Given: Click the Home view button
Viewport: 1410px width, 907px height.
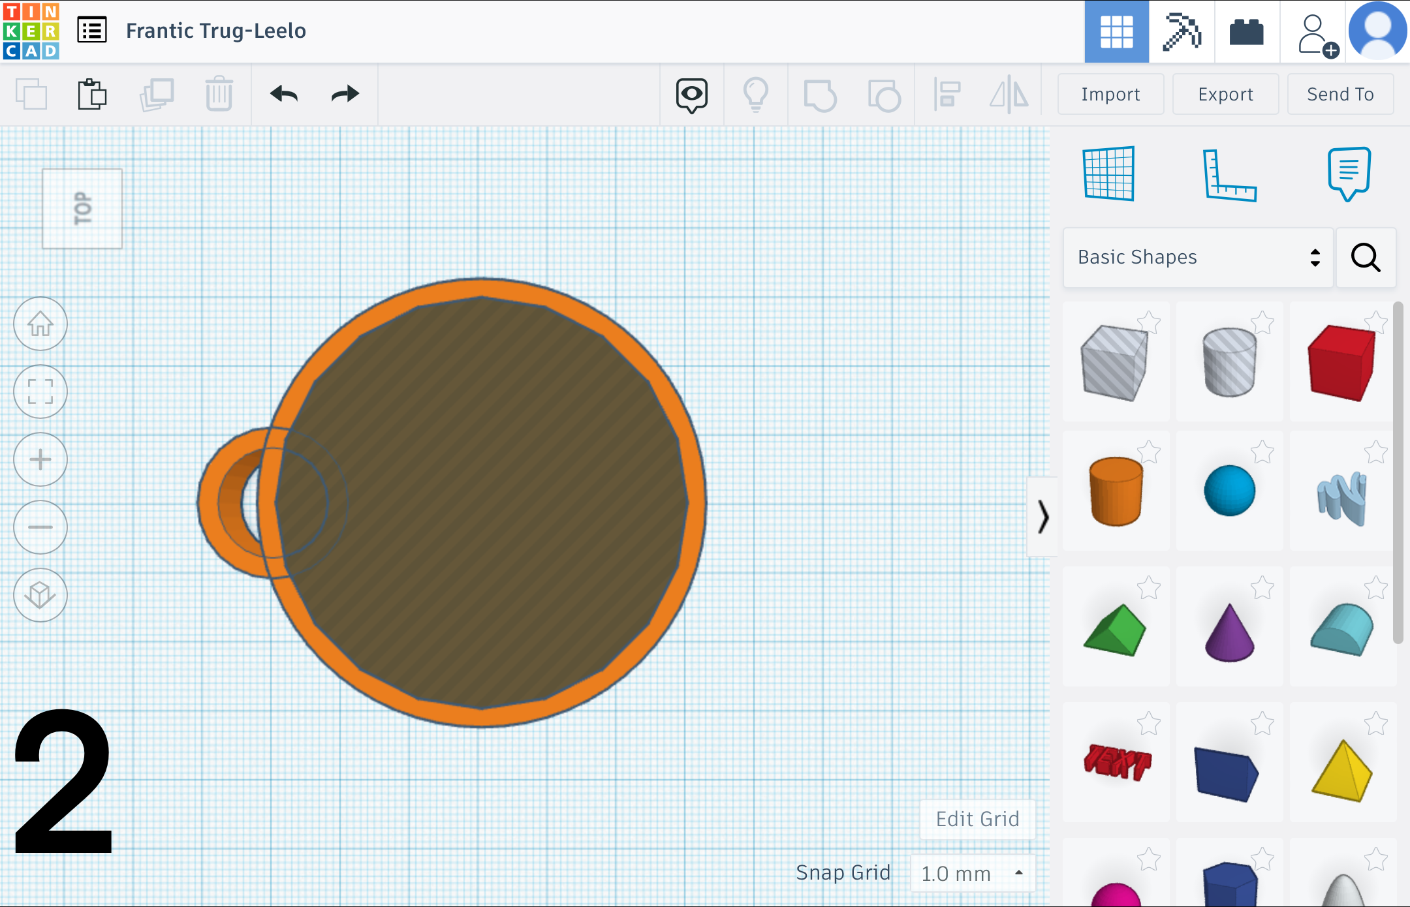Looking at the screenshot, I should click(x=40, y=324).
